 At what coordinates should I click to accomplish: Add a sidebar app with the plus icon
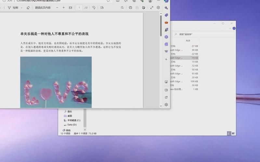[166, 59]
